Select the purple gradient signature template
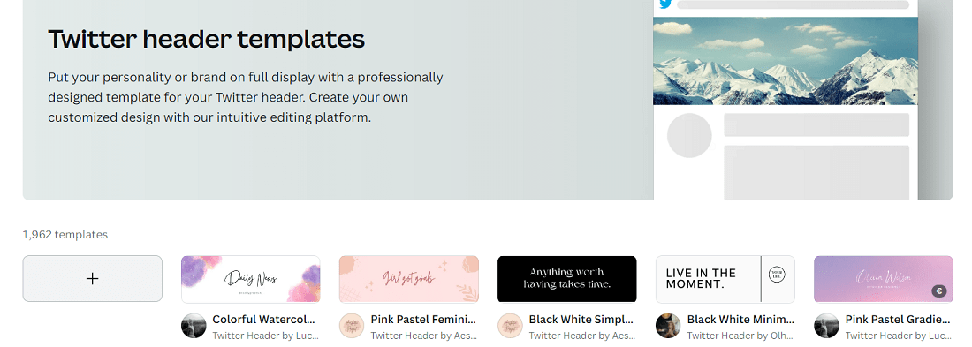Viewport: 972px width, 347px height. click(884, 279)
